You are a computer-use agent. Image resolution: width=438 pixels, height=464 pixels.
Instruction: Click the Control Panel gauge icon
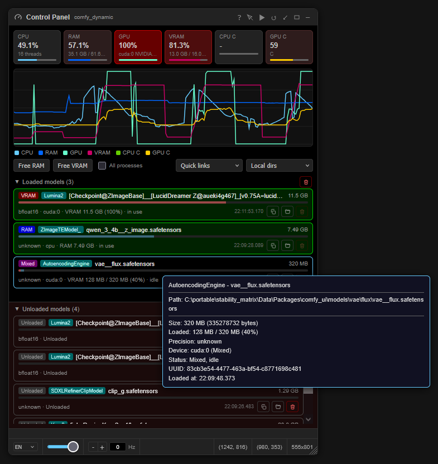coord(18,17)
